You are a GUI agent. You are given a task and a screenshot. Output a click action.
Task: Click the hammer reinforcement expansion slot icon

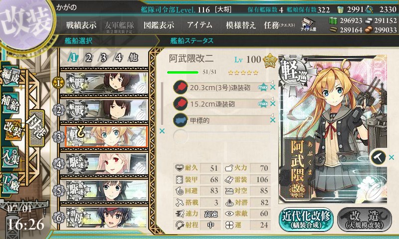(378, 158)
